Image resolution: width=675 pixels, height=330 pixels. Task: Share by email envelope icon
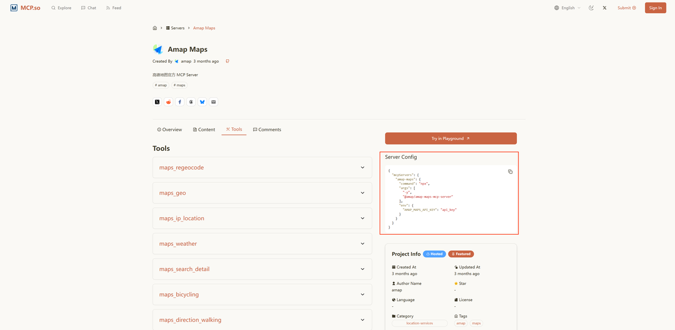214,102
